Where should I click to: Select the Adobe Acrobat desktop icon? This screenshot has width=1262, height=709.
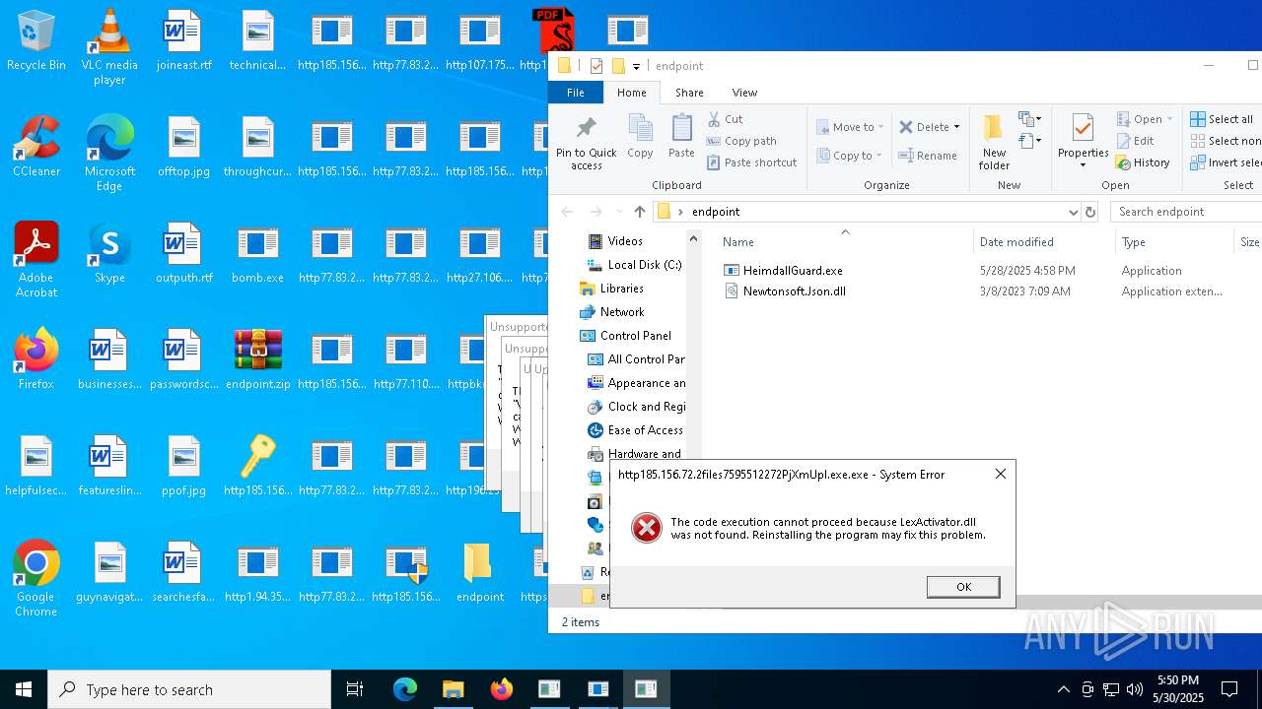[x=35, y=259]
